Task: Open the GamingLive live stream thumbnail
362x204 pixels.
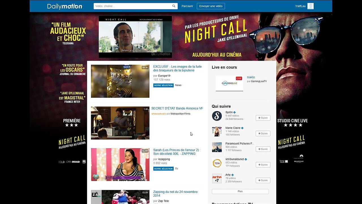Action: [229, 83]
